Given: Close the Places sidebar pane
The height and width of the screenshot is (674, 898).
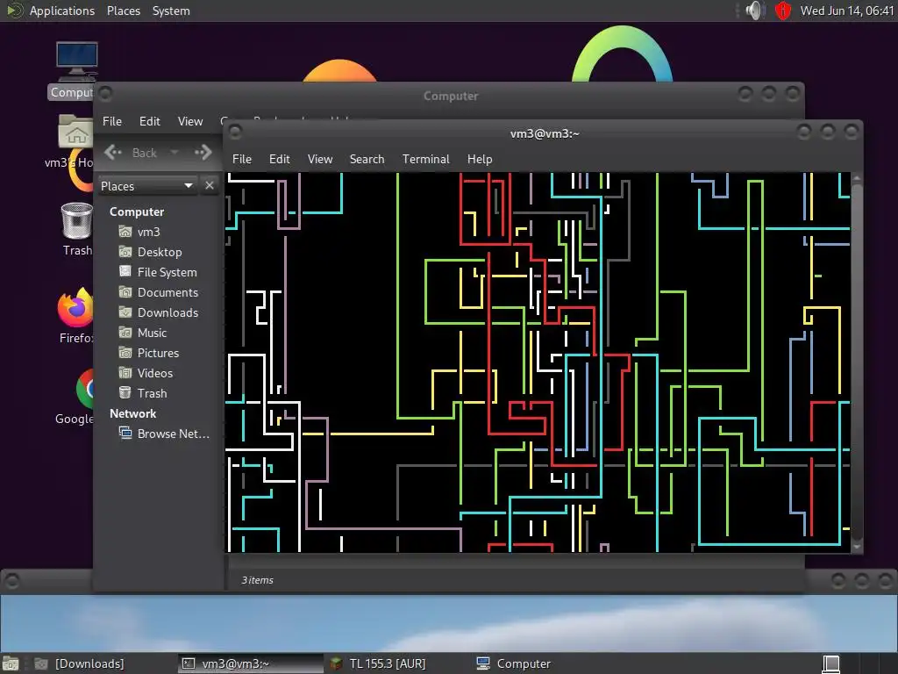Looking at the screenshot, I should tap(210, 186).
